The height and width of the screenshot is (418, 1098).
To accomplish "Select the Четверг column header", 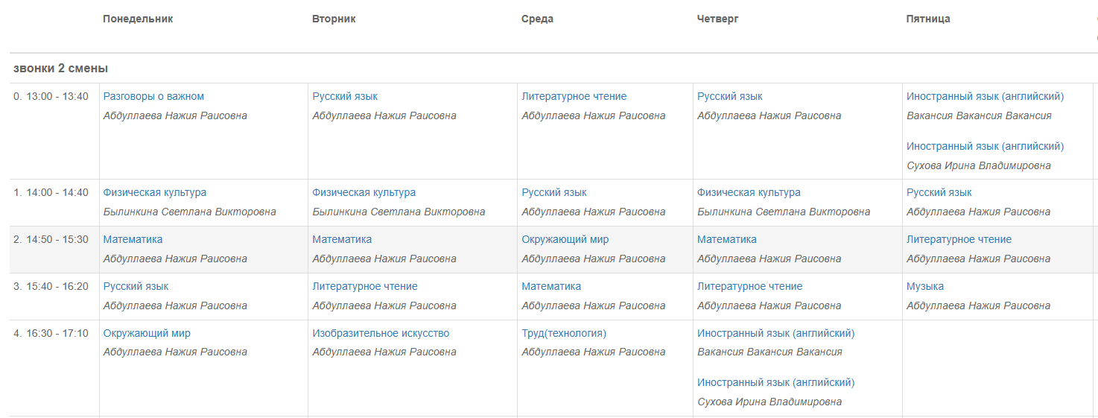I will click(718, 19).
